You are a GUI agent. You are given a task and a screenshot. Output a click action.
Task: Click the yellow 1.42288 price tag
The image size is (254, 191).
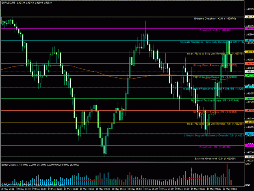[249, 122]
